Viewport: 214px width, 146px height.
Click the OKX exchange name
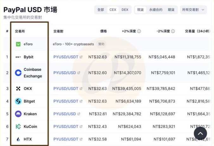(28, 89)
